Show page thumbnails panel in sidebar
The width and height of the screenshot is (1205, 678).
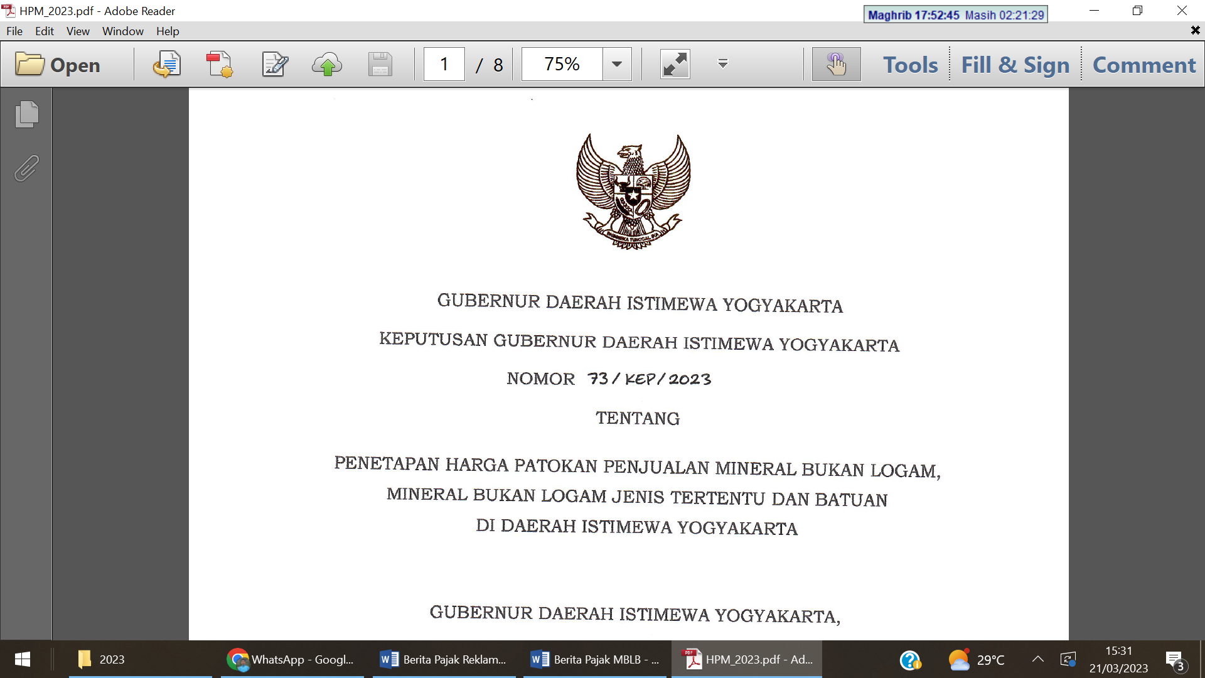pos(26,114)
